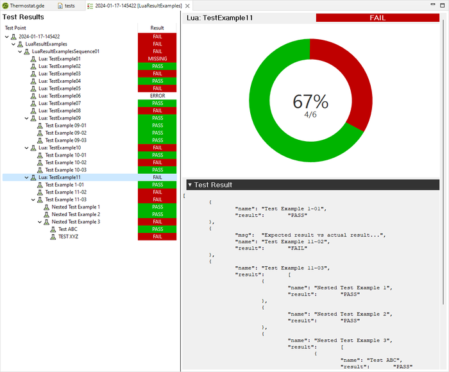449x372 pixels.
Task: Click flask icon of Lua: TestExample02
Action: 33,67
